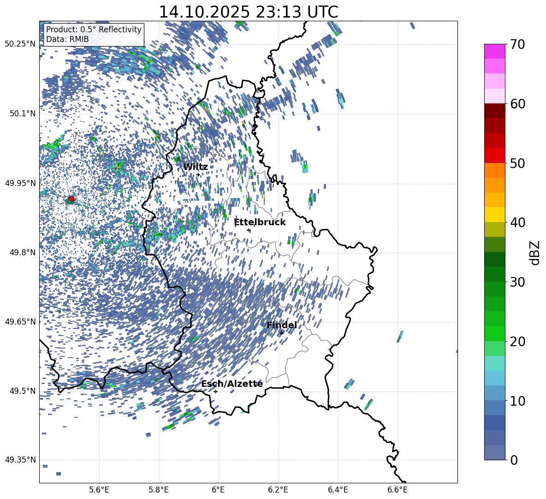This screenshot has width=546, height=499.
Task: Click the Ettelbruck station cross marker
Action: pos(249,230)
